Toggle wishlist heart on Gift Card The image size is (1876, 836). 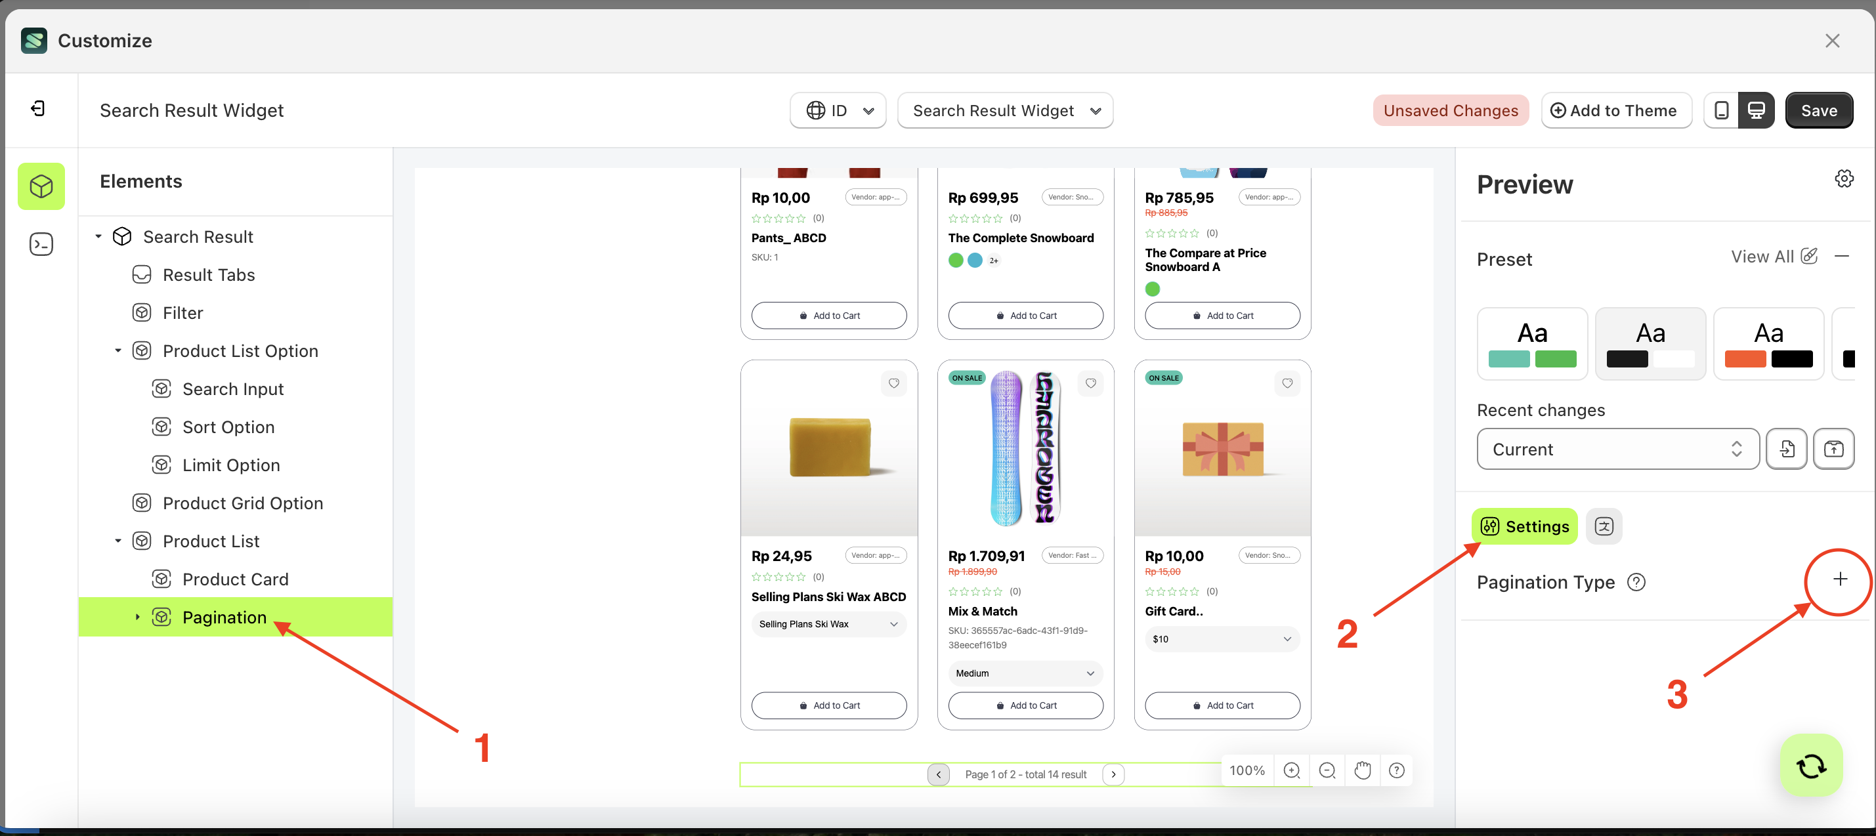pyautogui.click(x=1287, y=383)
